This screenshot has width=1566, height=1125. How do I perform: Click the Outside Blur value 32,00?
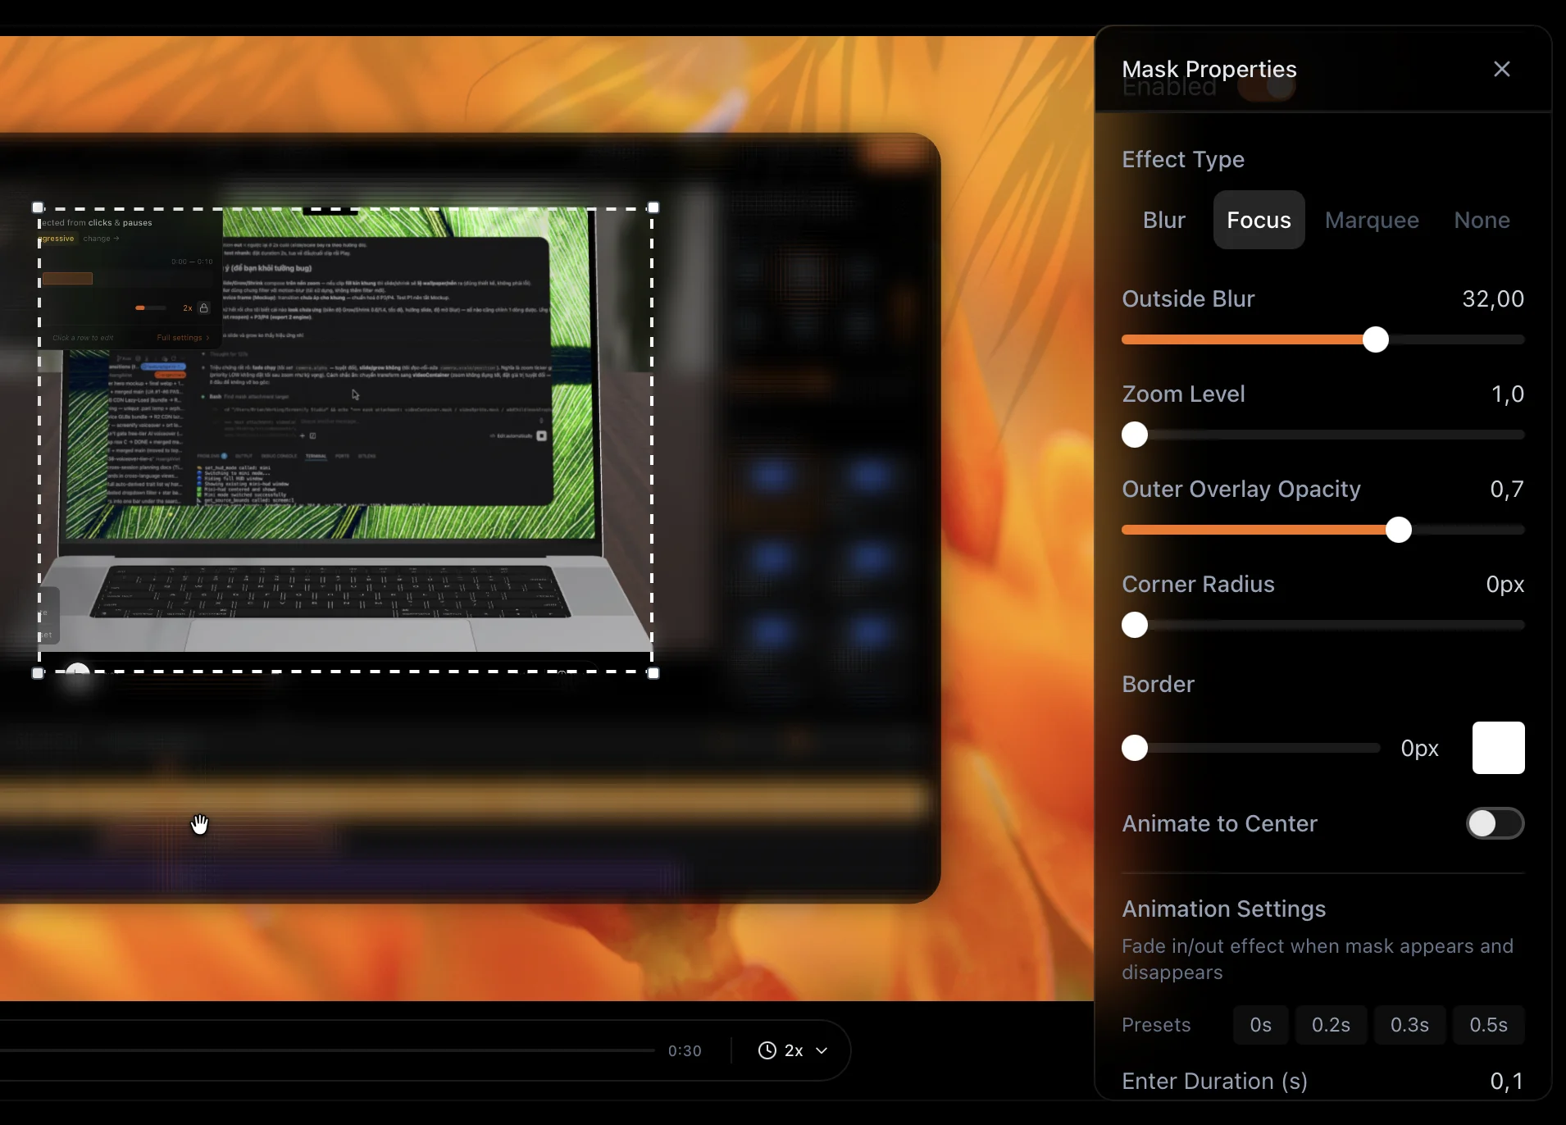pyautogui.click(x=1493, y=298)
